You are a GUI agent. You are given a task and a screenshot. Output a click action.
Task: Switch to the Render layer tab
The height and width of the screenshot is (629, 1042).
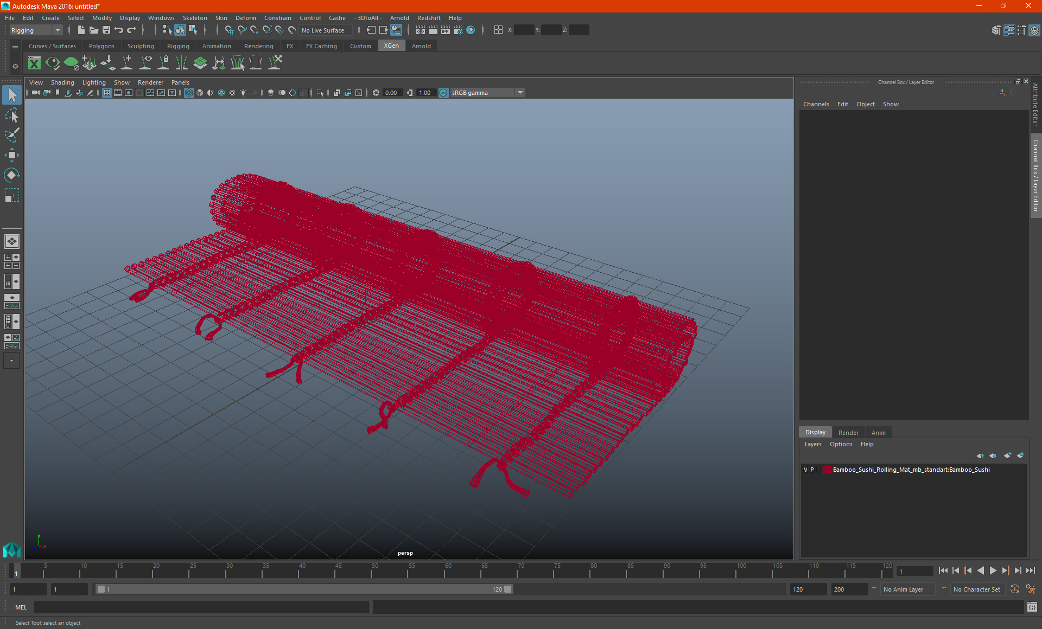pyautogui.click(x=848, y=433)
